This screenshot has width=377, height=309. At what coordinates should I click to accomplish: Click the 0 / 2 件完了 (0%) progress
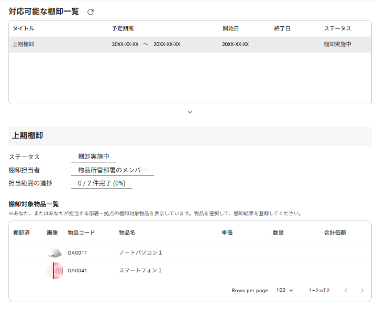point(102,183)
